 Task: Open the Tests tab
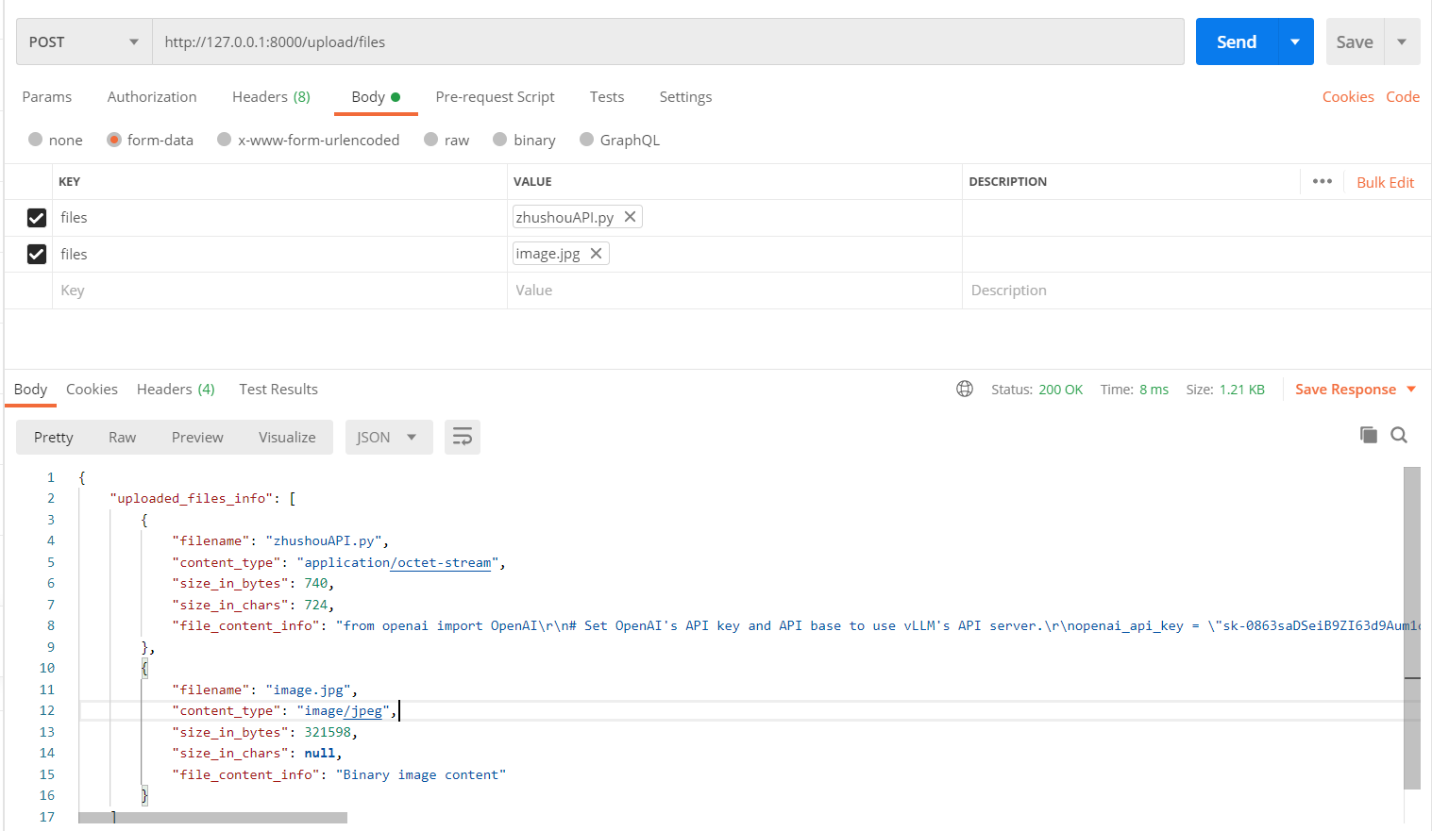coord(607,96)
